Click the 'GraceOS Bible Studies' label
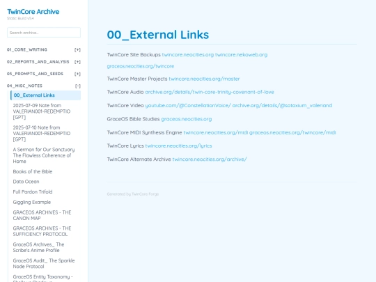Image resolution: width=376 pixels, height=282 pixels. tap(133, 119)
